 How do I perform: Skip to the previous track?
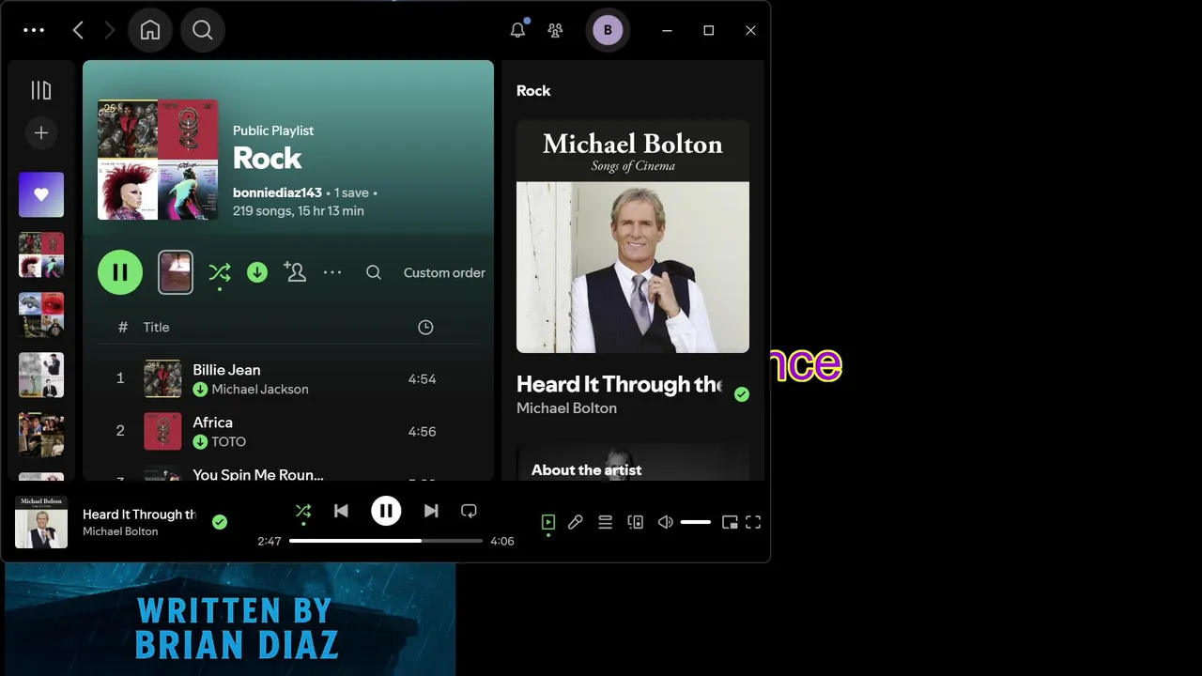point(341,511)
